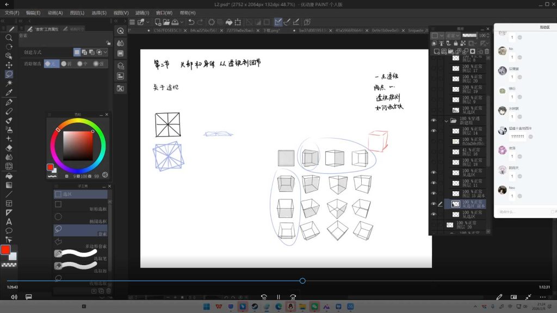This screenshot has height=313, width=557.
Task: Select the 弱 anti-aliasing option
Action: 66,64
